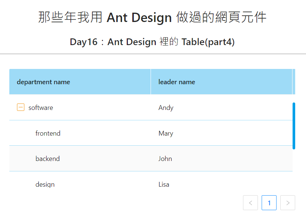The height and width of the screenshot is (215, 306).
Task: Select the Andy cell
Action: point(222,107)
